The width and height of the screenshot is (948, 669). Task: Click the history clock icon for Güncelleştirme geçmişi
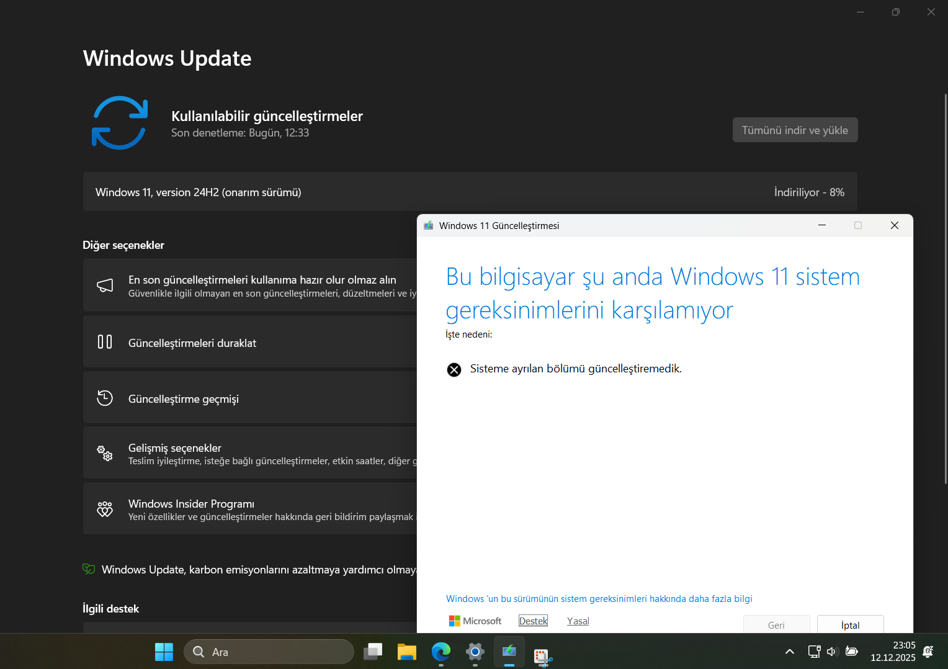(x=105, y=398)
